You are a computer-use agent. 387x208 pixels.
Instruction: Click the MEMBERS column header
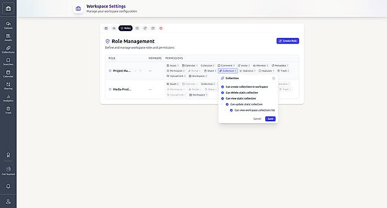coord(155,58)
